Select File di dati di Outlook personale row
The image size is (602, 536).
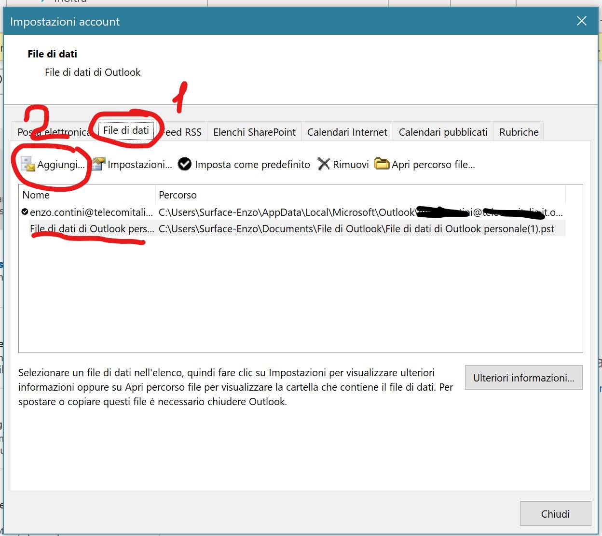[x=92, y=229]
